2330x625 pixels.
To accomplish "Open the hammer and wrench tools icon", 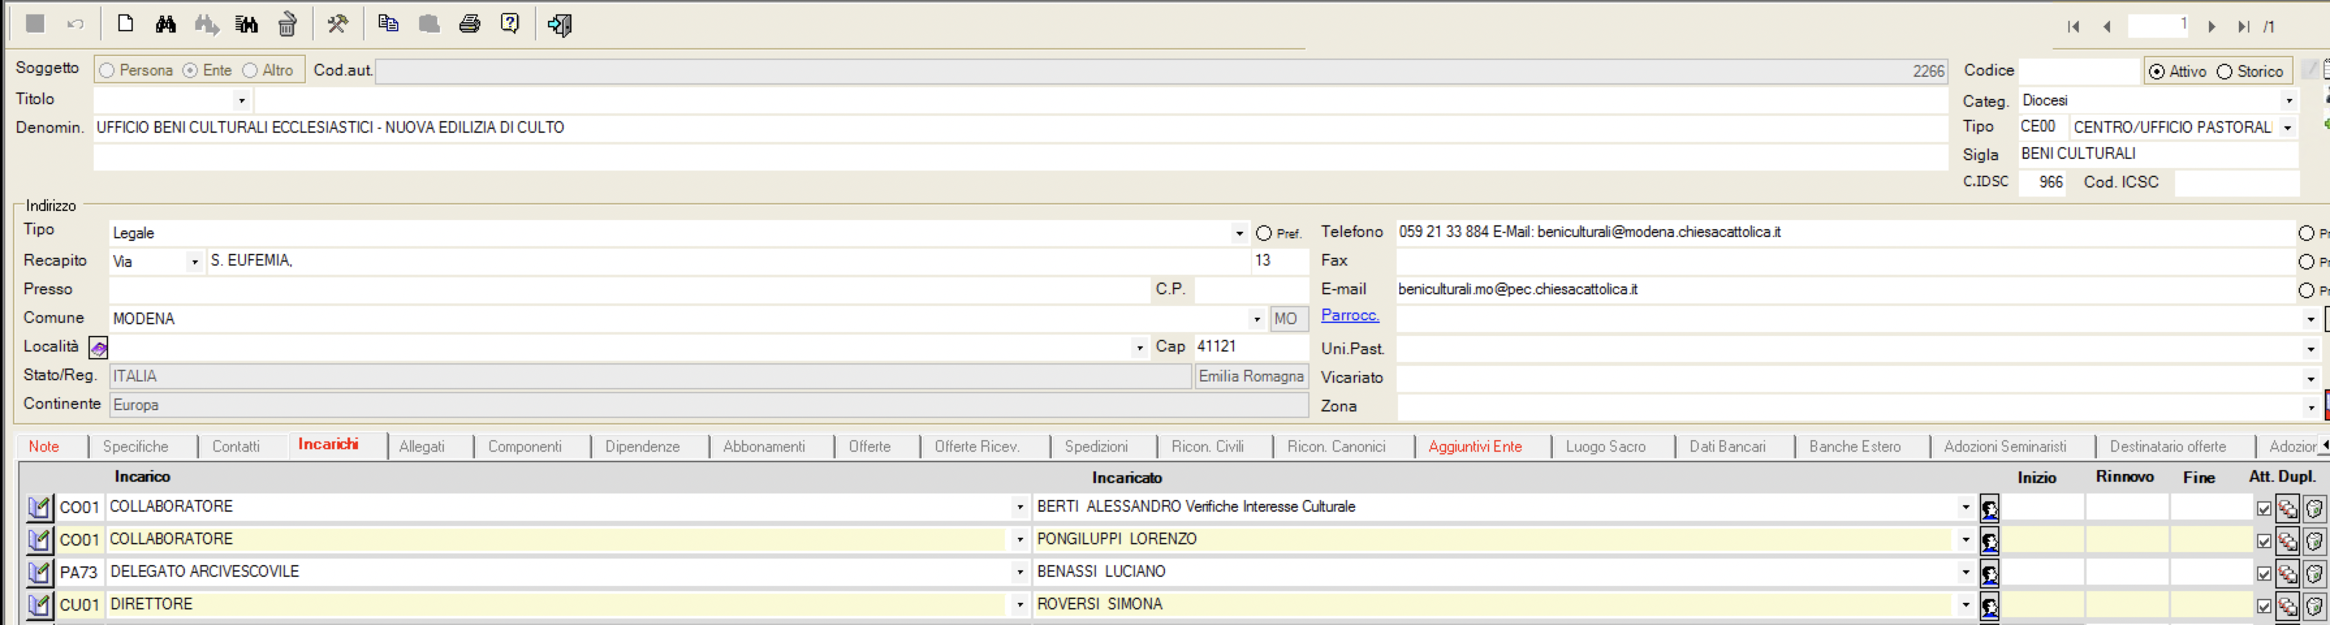I will (x=337, y=25).
